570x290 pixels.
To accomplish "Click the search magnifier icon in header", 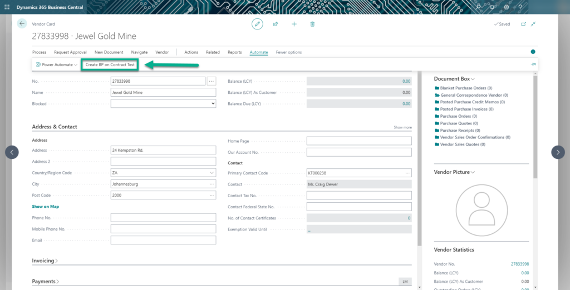I will (x=479, y=7).
